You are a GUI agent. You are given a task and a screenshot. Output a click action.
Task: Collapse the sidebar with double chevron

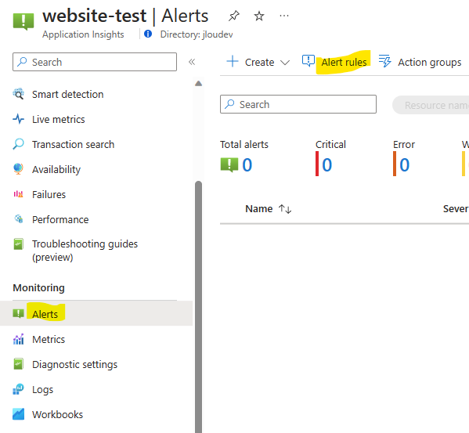[x=192, y=62]
